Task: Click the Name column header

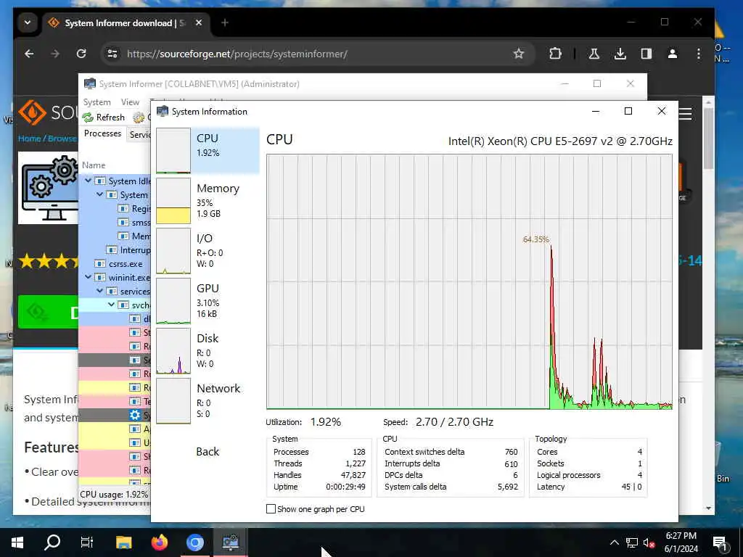Action: click(x=94, y=165)
